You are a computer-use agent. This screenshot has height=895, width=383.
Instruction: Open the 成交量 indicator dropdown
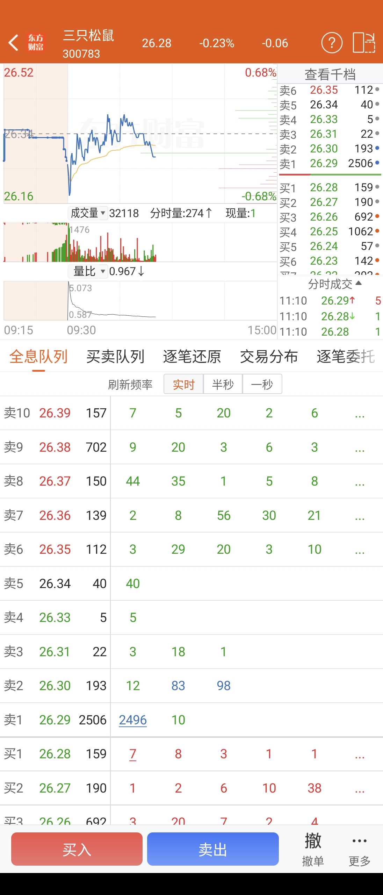[88, 213]
